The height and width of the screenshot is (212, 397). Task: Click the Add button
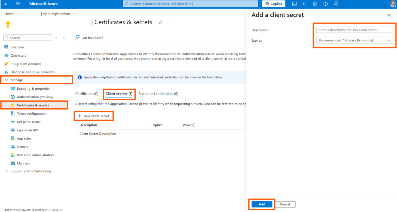(262, 204)
